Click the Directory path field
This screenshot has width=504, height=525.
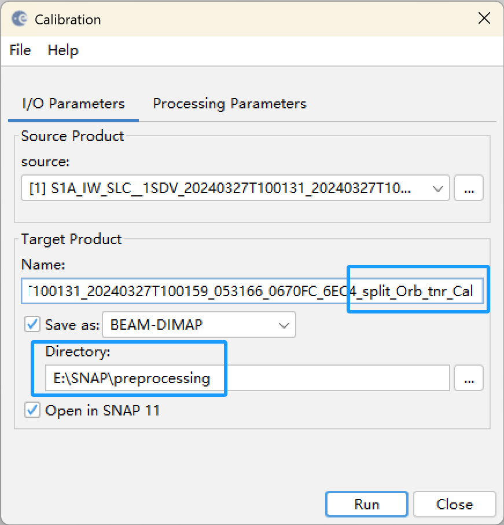(248, 378)
